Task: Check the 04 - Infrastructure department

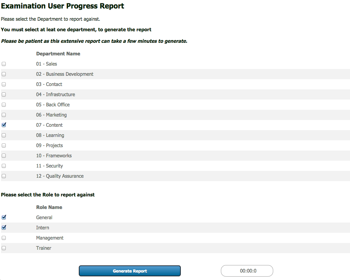Action: point(3,94)
